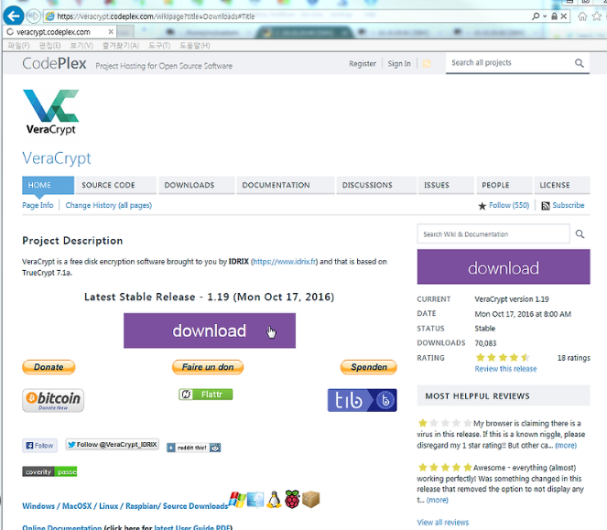Click the release rating stars
Image resolution: width=607 pixels, height=530 pixels.
(x=503, y=358)
